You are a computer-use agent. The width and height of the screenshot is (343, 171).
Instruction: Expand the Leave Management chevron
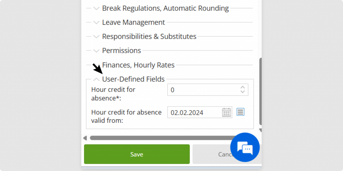[x=96, y=22]
